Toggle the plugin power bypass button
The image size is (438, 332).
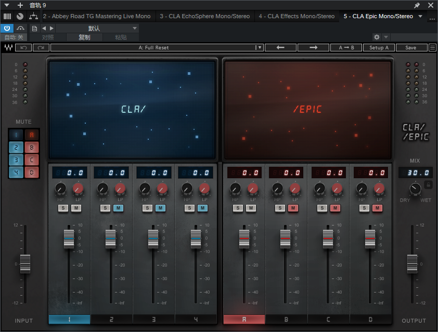[x=7, y=28]
